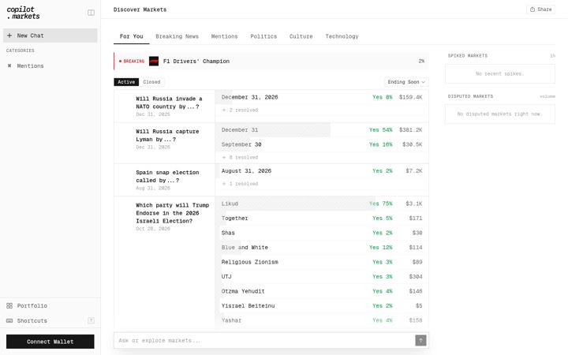
Task: Expand the 1 resolved outcome for Spain election market
Action: point(240,184)
